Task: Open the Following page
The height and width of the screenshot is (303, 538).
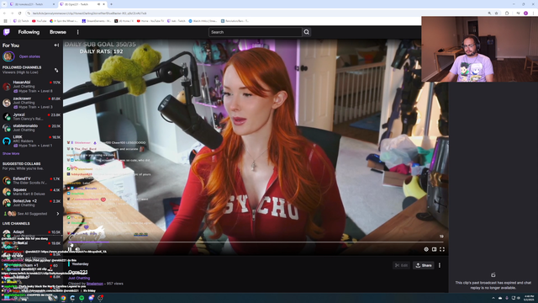Action: 29,32
